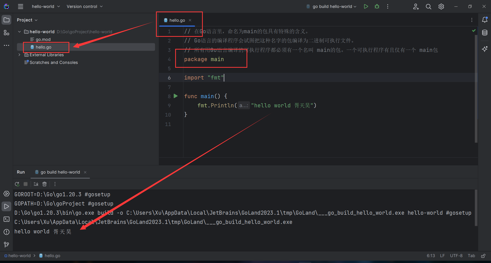The image size is (491, 263).
Task: Toggle the Run tool window
Action: [6, 207]
